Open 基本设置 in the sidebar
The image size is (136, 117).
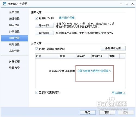tap(14, 12)
